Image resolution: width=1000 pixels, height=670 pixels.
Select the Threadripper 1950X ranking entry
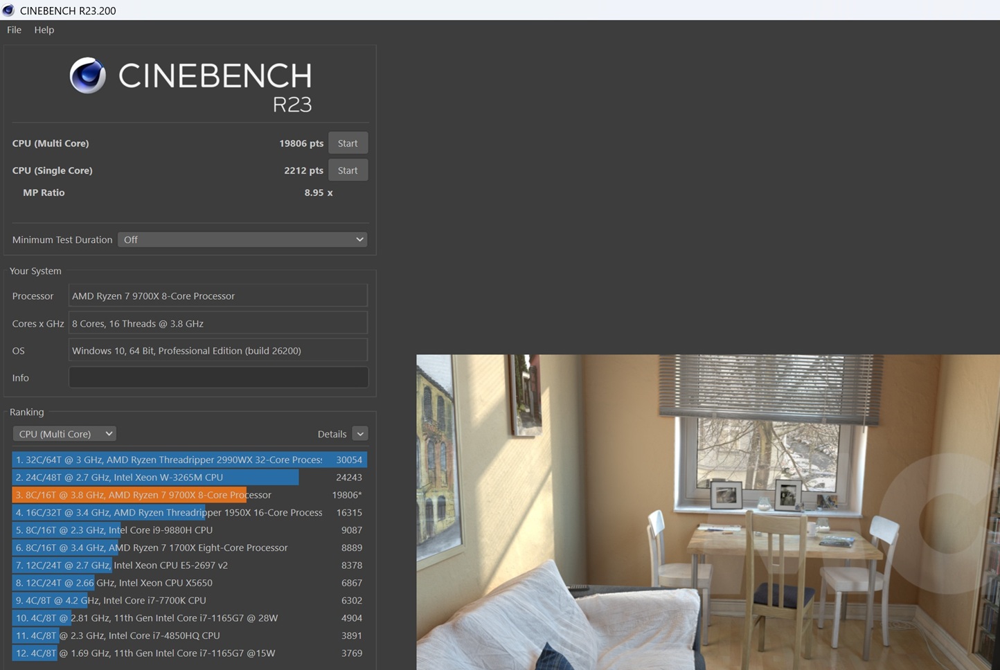click(169, 513)
